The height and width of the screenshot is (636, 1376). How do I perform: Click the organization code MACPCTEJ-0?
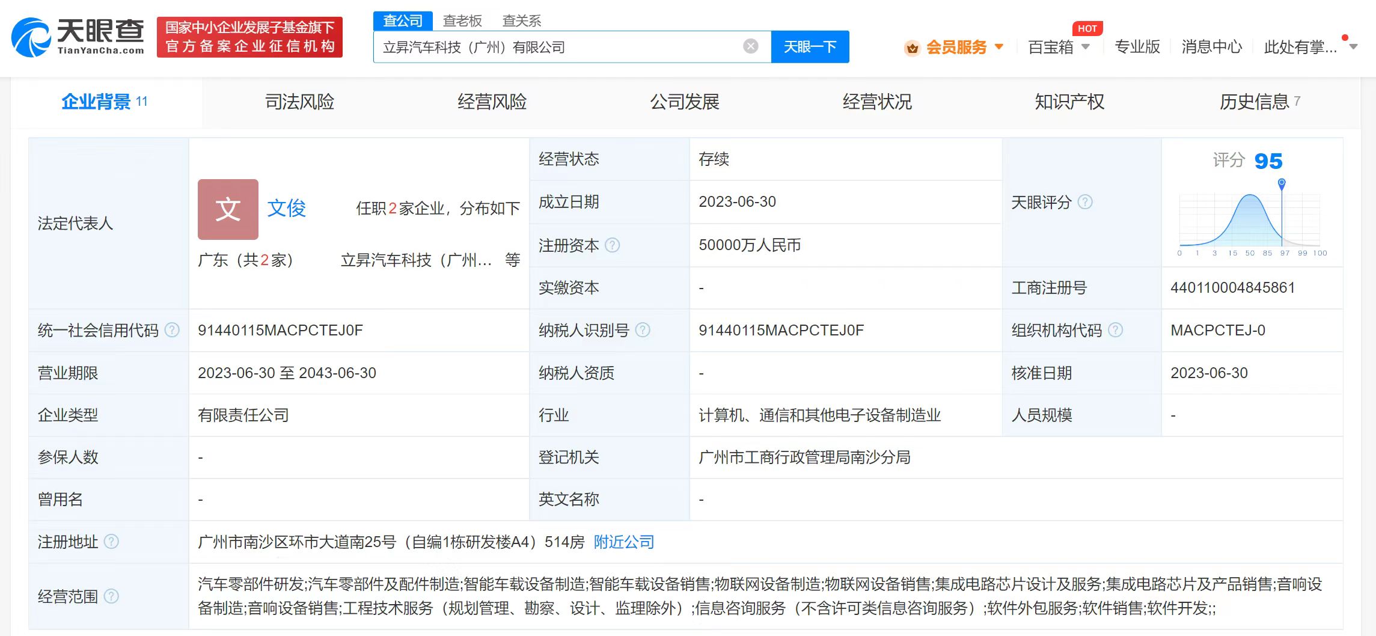(1218, 330)
